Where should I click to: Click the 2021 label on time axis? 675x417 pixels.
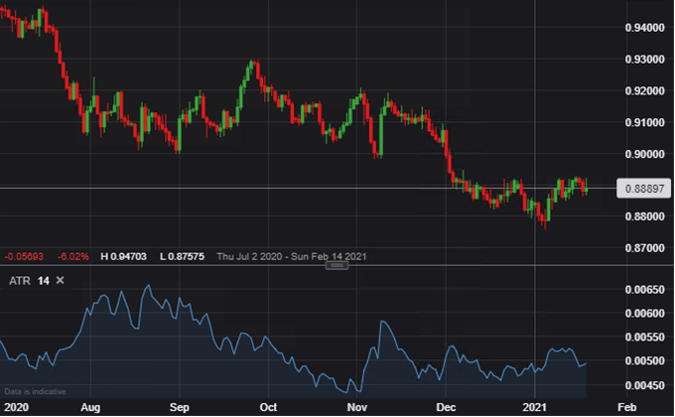536,407
